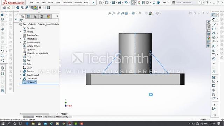
Task: Open the Windows notification center icon
Action: tap(219, 124)
